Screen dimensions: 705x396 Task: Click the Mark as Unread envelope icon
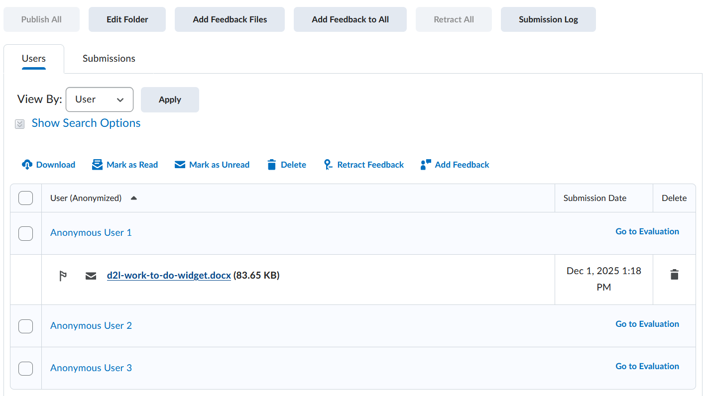pyautogui.click(x=180, y=165)
